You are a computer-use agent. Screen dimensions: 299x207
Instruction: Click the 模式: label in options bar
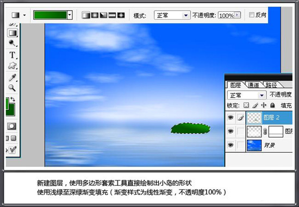click(x=140, y=16)
